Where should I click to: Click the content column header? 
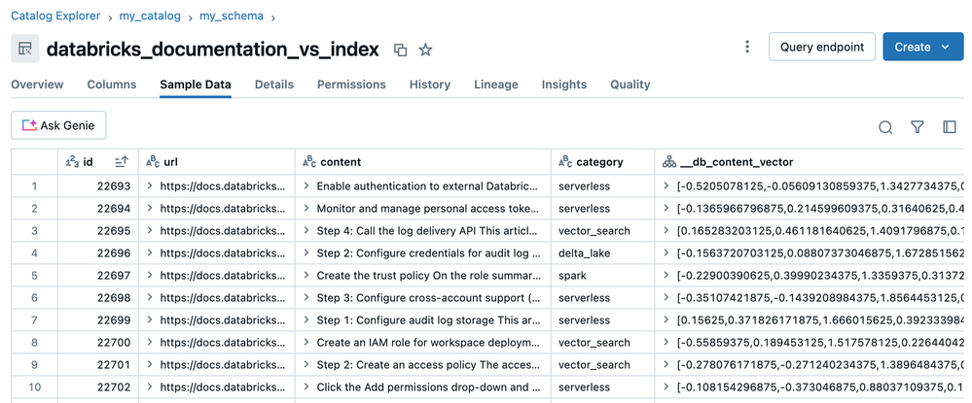click(x=423, y=162)
